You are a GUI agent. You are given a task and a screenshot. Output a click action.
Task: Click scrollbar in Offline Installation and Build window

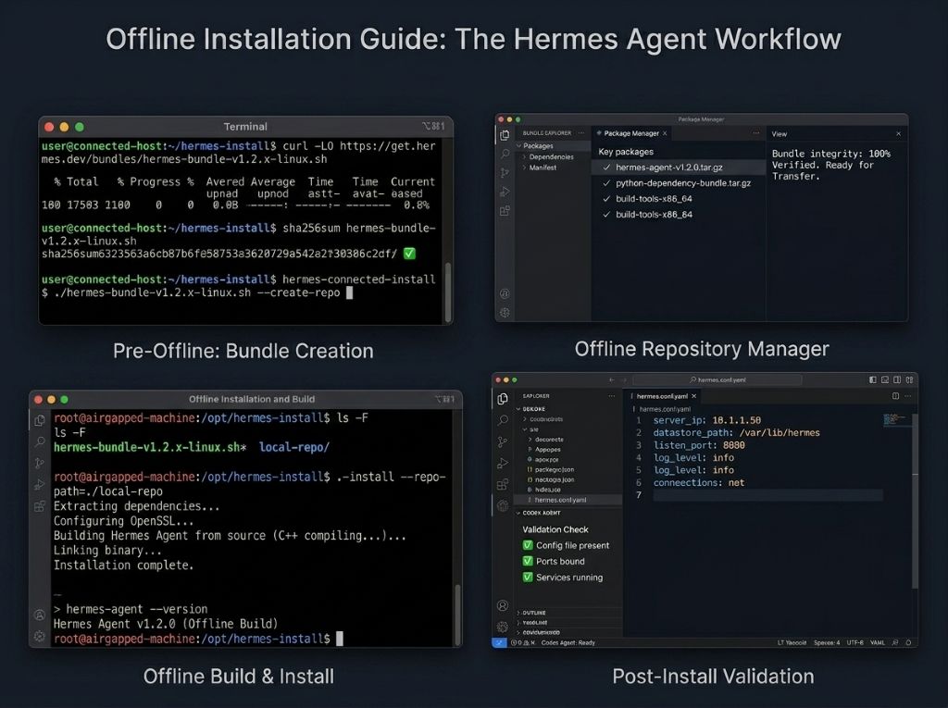click(x=457, y=614)
